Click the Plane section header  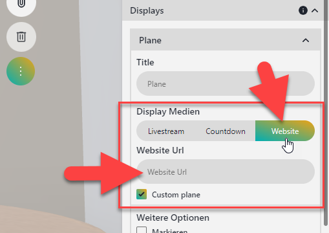point(226,40)
